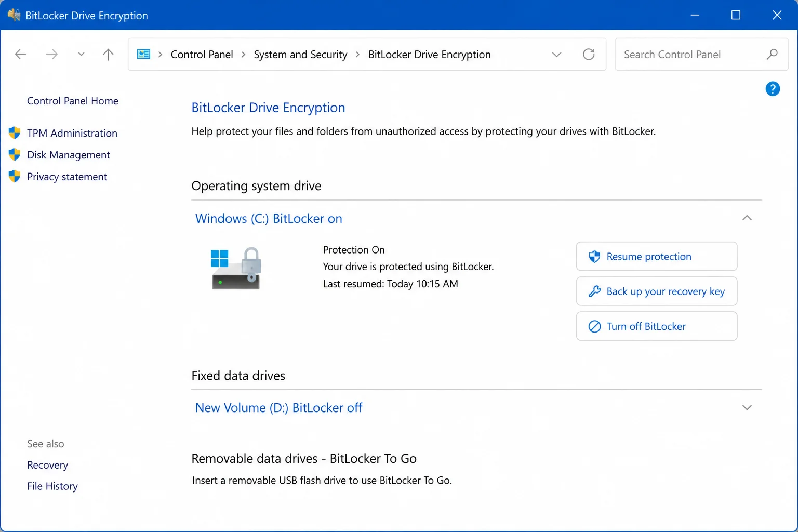798x532 pixels.
Task: Click 'Last resumed: Today 10:15 AM' text
Action: [391, 284]
